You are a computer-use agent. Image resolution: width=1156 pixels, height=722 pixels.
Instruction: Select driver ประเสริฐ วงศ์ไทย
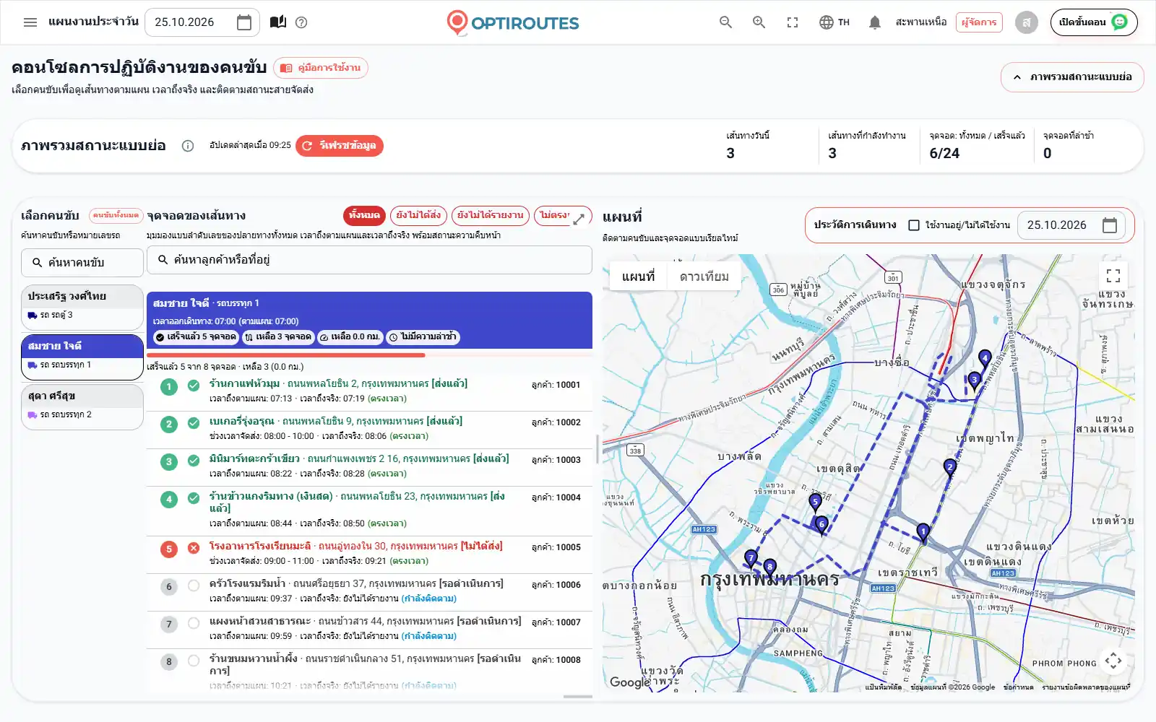(x=82, y=307)
